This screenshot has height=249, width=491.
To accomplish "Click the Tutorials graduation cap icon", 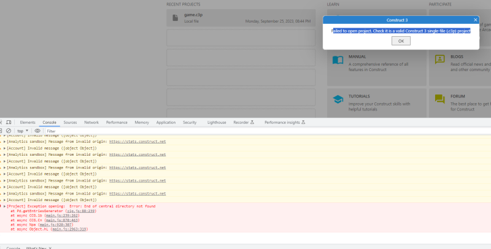I will coord(338,99).
